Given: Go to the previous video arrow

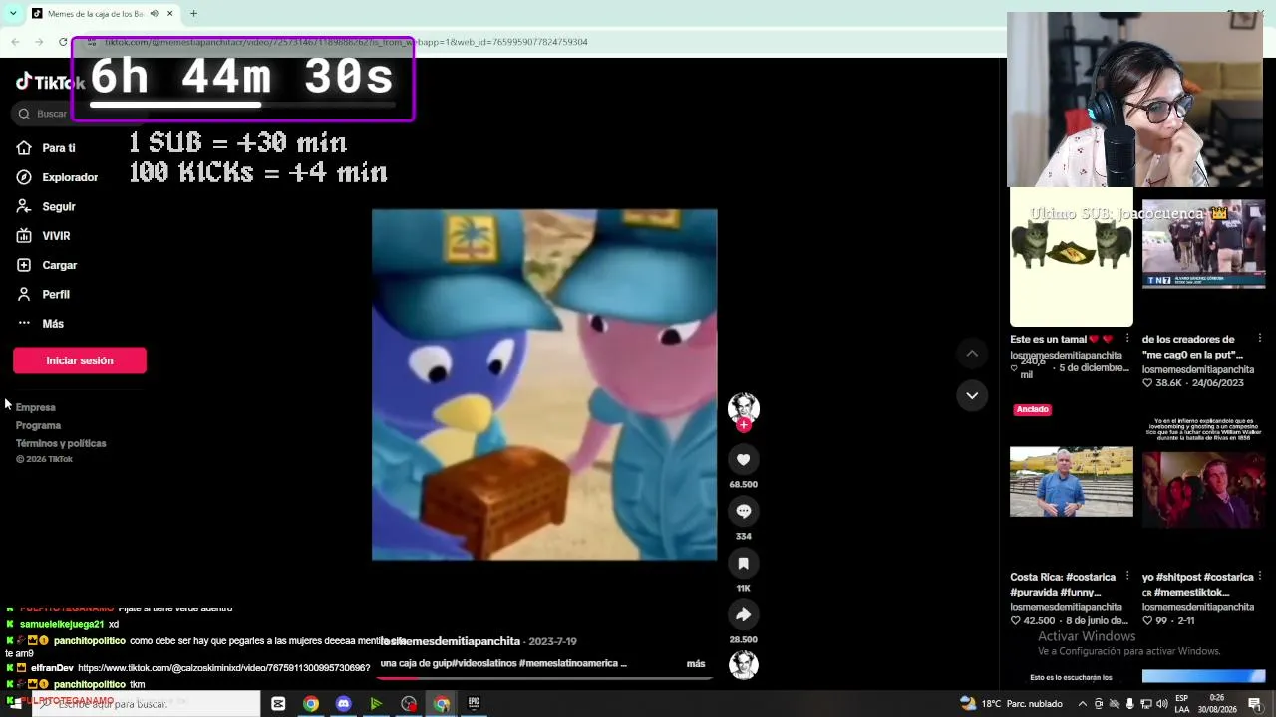Looking at the screenshot, I should pos(972,354).
